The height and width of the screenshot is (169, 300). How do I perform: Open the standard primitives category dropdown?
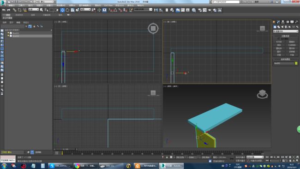coord(285,31)
